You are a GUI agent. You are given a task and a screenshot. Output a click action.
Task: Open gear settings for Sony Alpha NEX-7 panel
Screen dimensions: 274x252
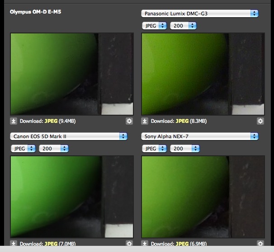(260, 243)
